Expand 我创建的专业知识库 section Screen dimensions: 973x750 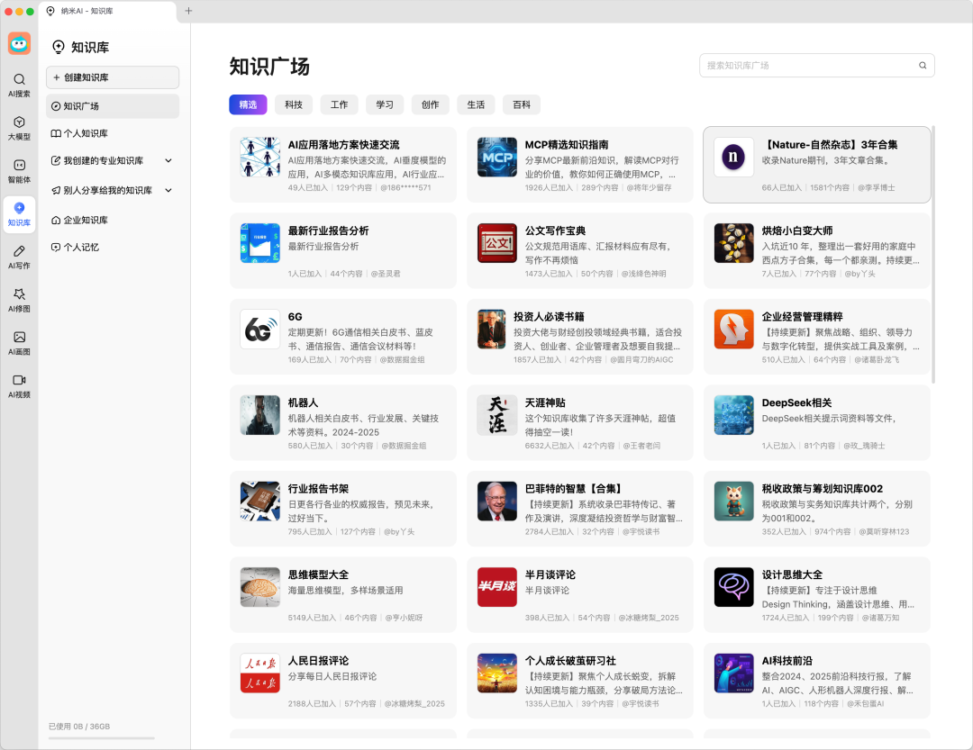tap(168, 161)
